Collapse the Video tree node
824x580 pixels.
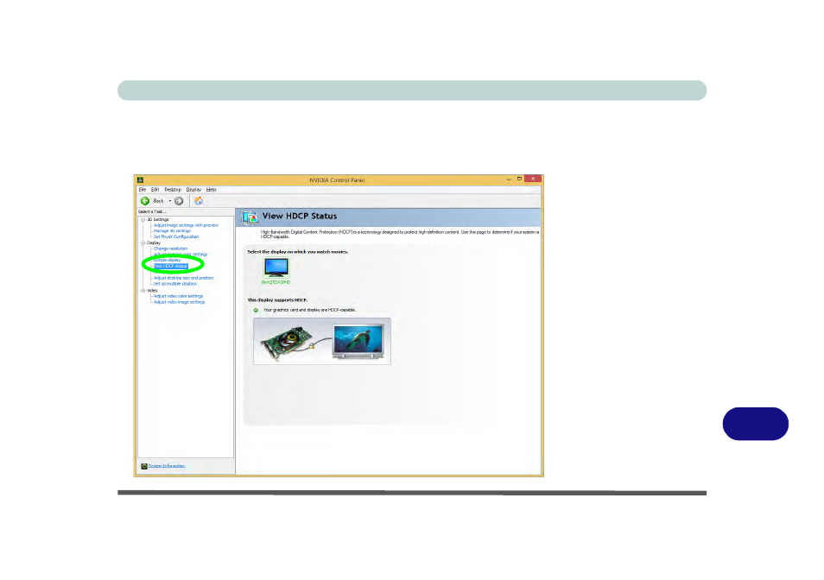(143, 290)
